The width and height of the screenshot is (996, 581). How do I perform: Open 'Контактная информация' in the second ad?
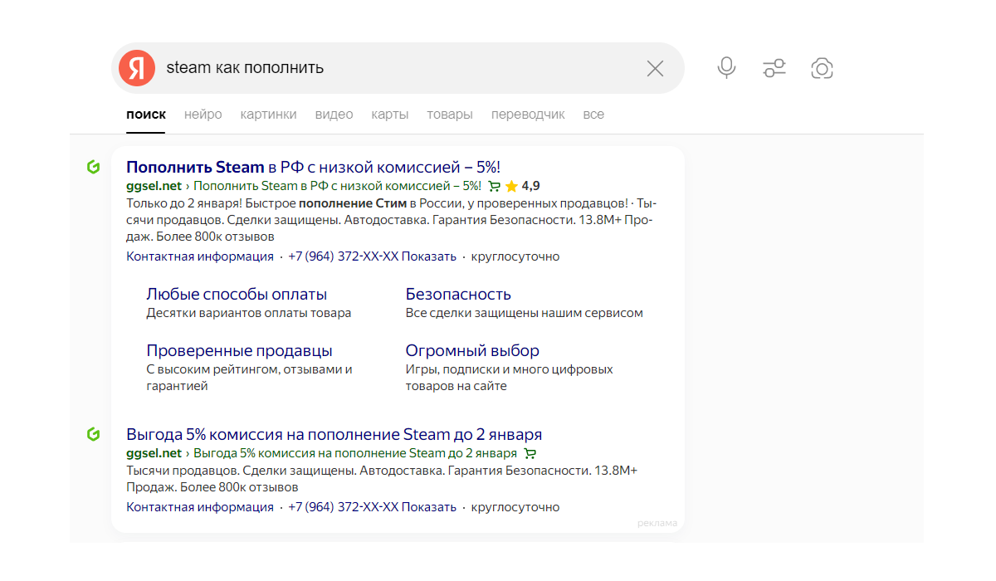tap(200, 507)
